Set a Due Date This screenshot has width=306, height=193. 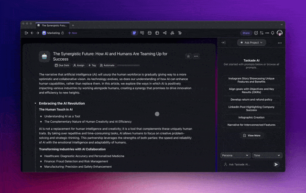(62, 65)
